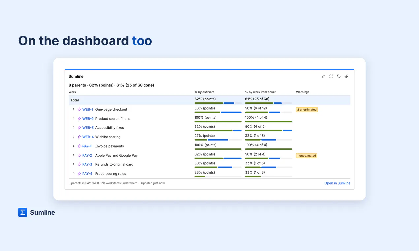Click the epic icon beside WEB-2

coord(79,119)
